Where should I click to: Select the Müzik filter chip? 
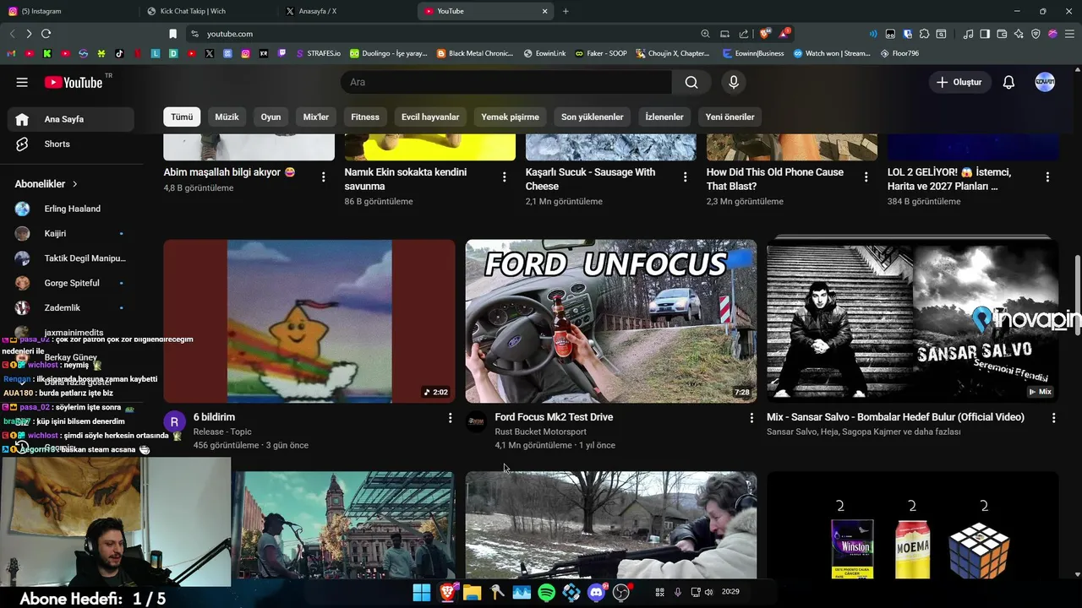(x=227, y=117)
